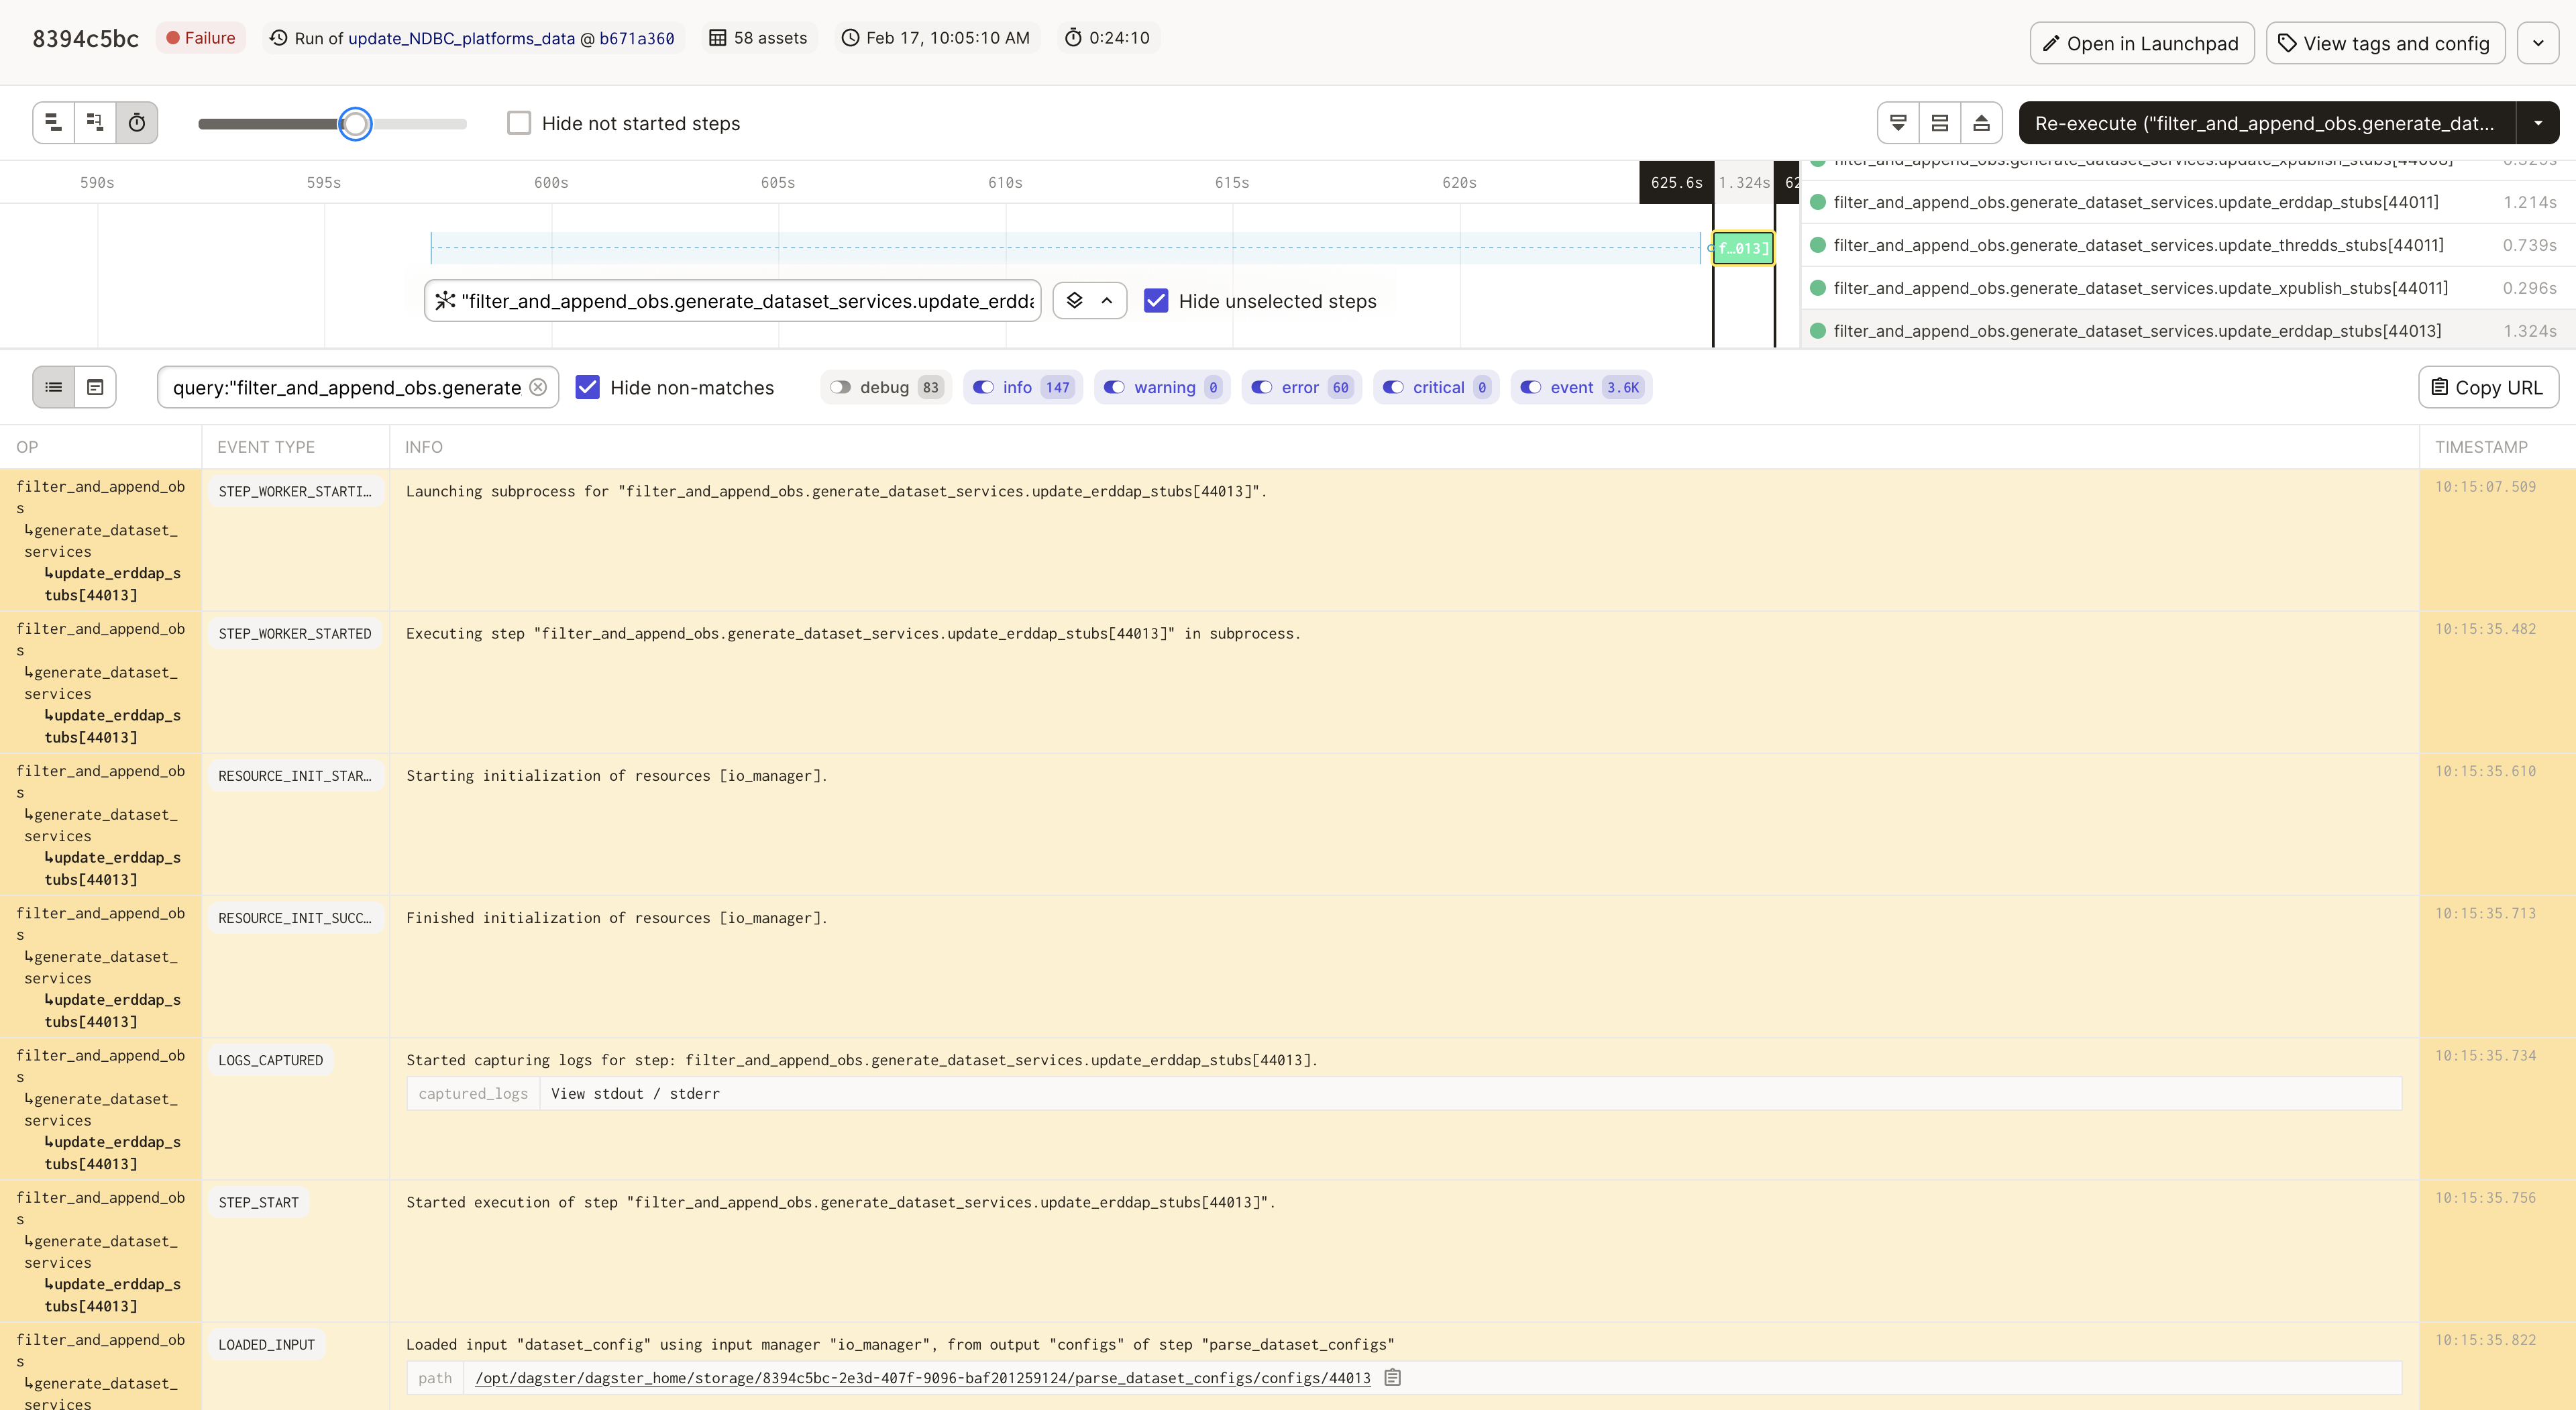
Task: Switch logs to structured event table view
Action: pyautogui.click(x=53, y=387)
